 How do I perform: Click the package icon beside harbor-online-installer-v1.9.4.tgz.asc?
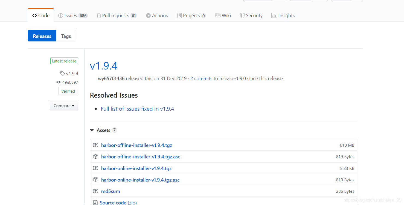(x=95, y=180)
